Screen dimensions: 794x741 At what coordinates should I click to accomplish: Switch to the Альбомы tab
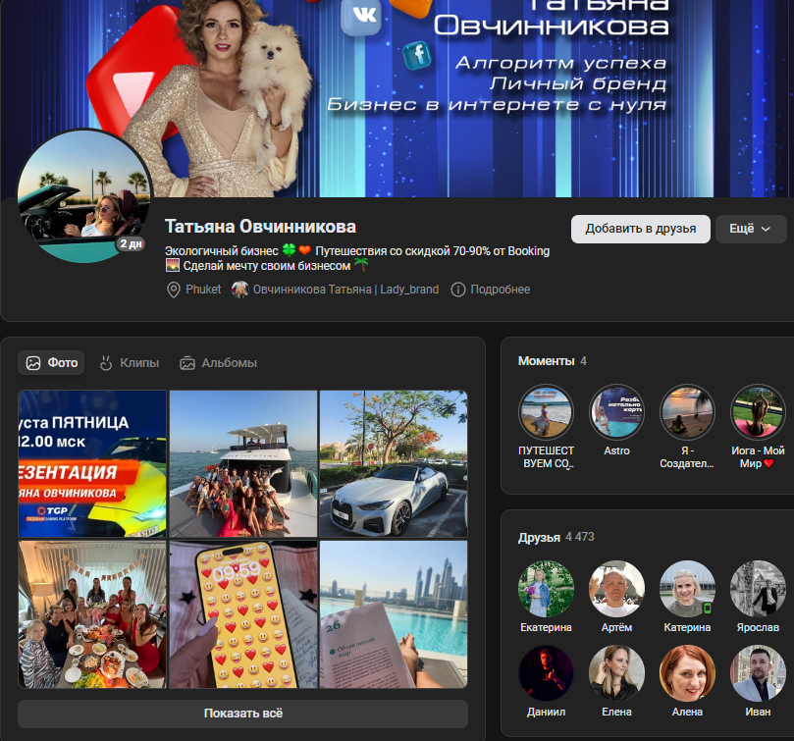coord(218,363)
